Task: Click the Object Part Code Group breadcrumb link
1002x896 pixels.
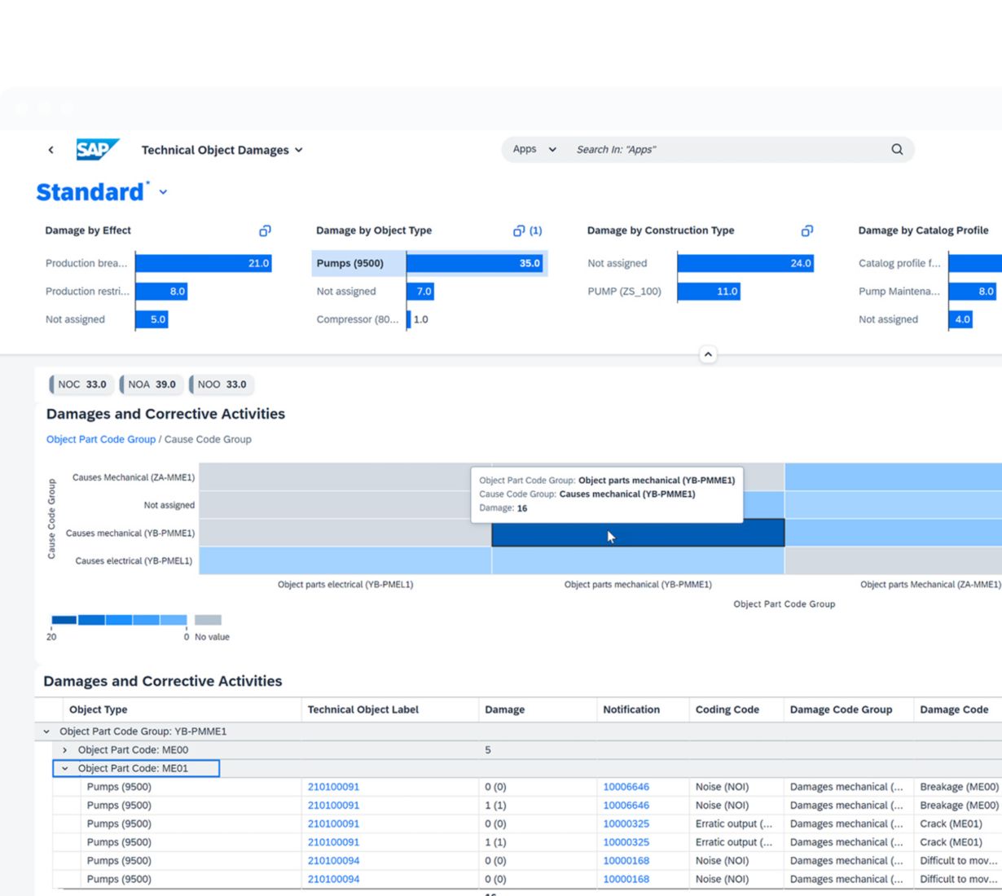Action: coord(100,439)
